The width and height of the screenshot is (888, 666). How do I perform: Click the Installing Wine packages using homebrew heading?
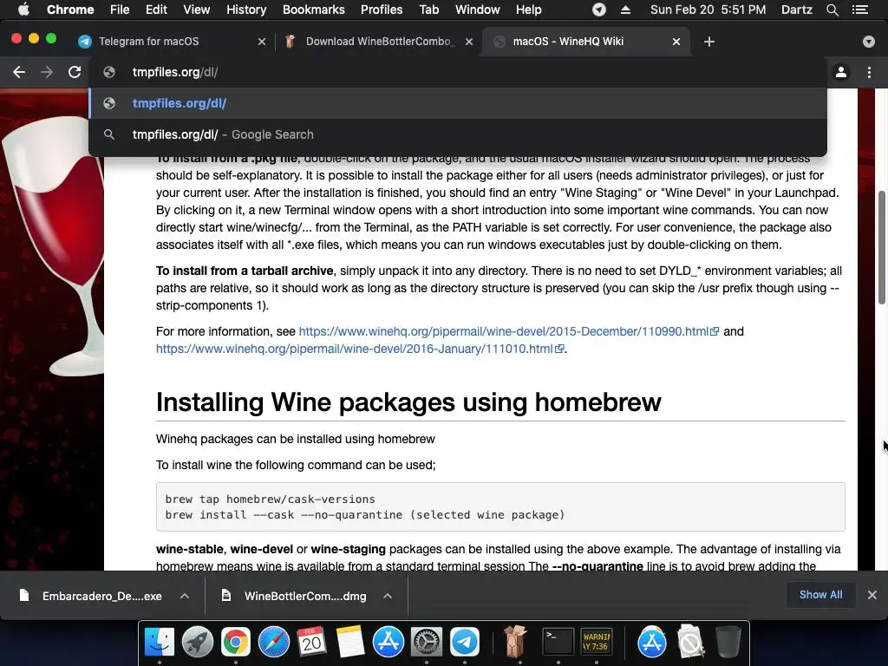pos(408,402)
